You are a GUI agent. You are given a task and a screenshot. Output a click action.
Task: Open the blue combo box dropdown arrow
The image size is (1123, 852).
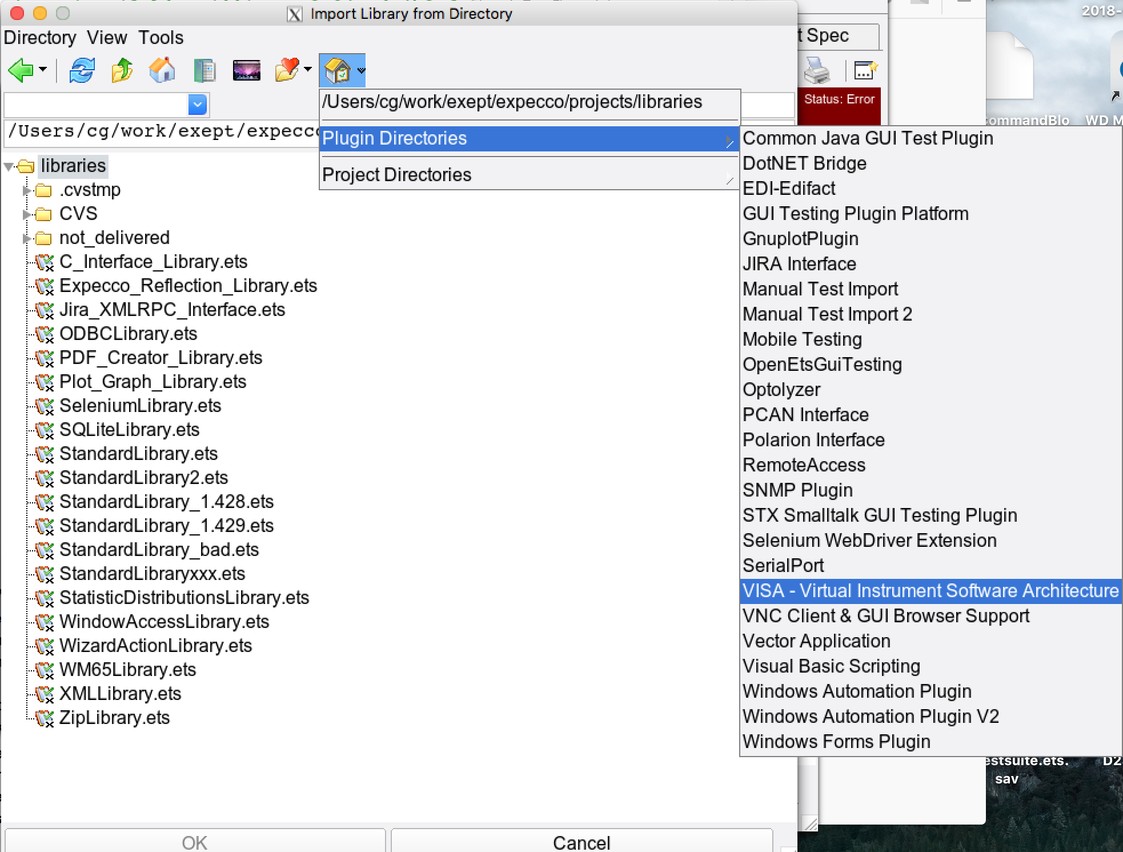(198, 105)
